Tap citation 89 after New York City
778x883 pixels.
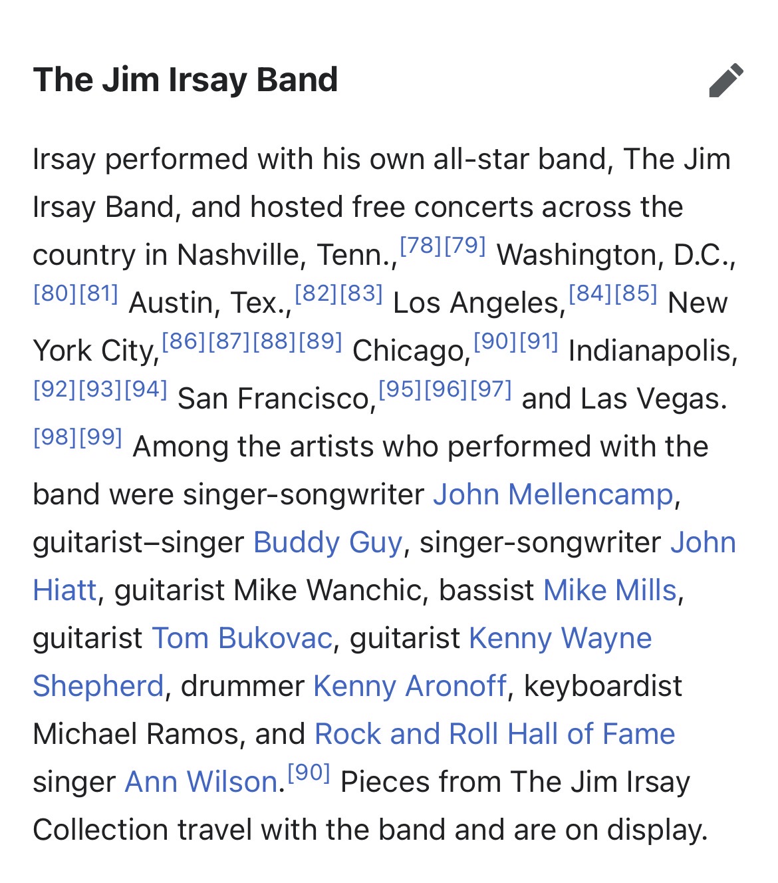pyautogui.click(x=321, y=341)
